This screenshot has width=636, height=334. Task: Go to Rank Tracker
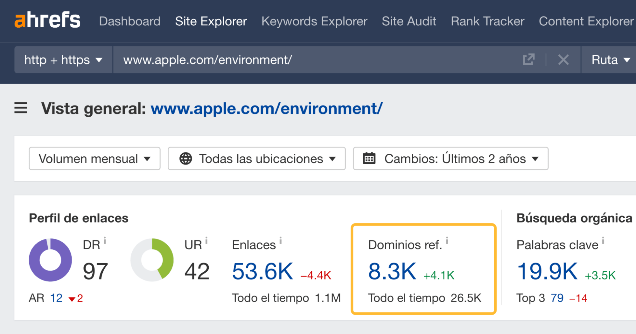pos(487,21)
